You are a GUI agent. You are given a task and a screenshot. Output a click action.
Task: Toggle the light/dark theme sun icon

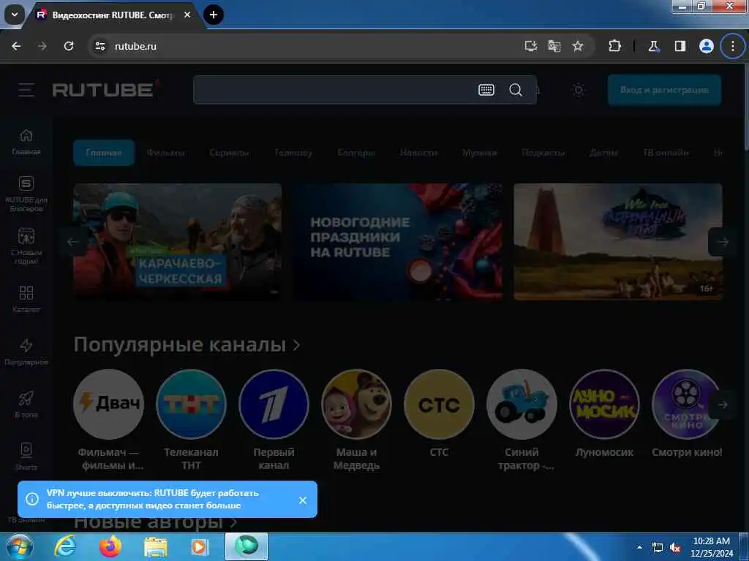tap(579, 90)
